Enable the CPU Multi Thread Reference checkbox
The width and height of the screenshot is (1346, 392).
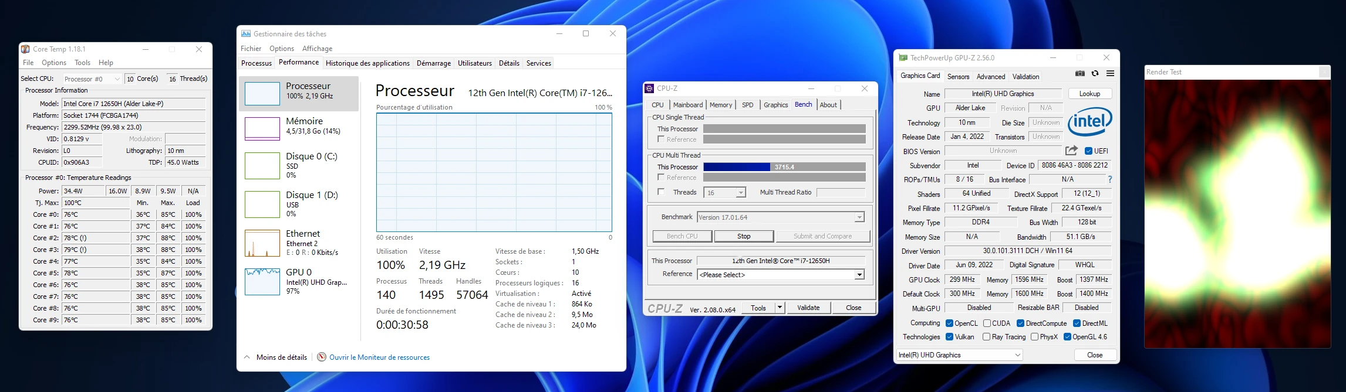(661, 178)
